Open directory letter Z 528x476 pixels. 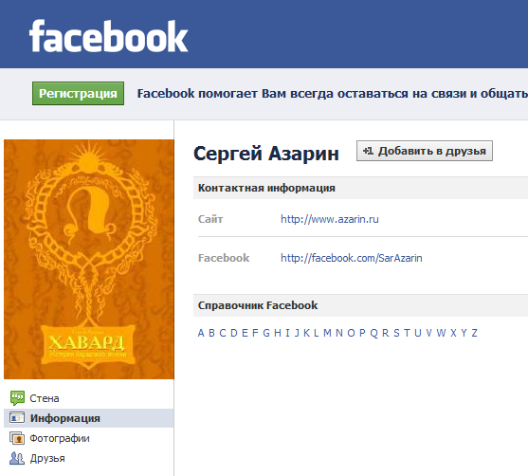(475, 333)
